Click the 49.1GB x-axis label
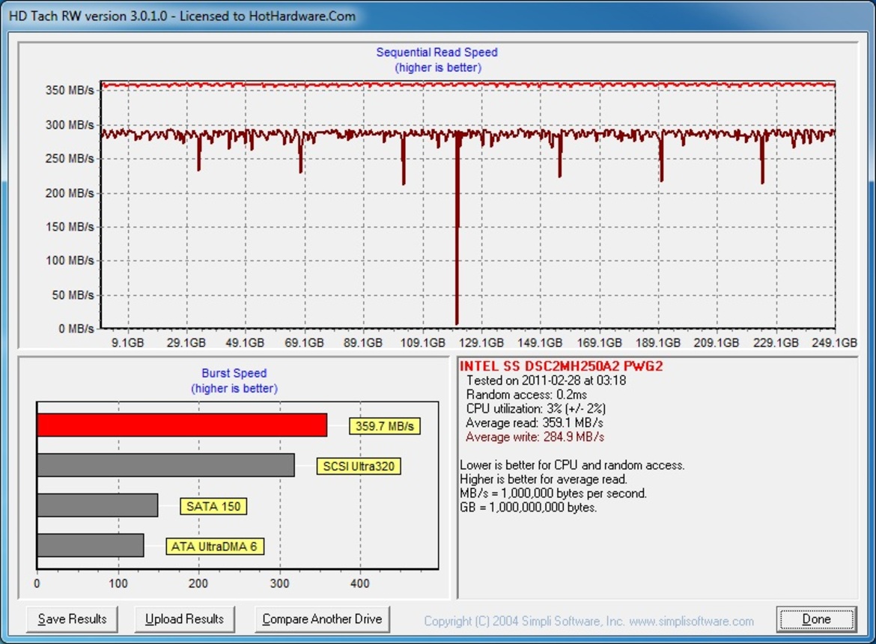876x644 pixels. (x=245, y=342)
